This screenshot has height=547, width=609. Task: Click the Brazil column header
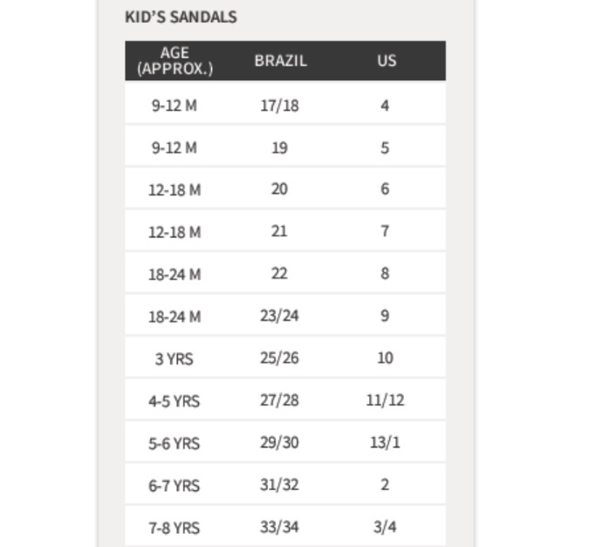coord(280,60)
